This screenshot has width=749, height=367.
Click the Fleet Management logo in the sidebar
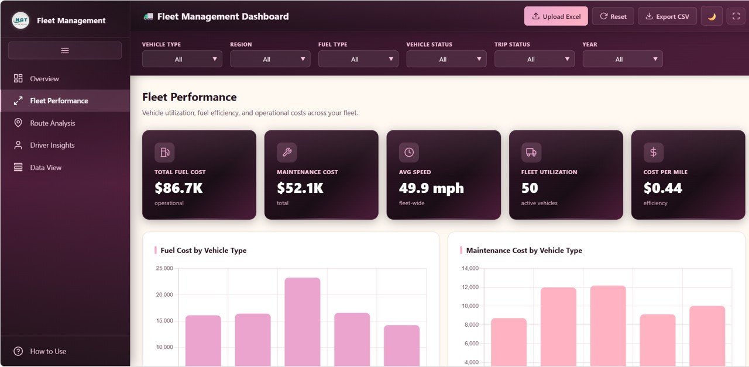(20, 19)
